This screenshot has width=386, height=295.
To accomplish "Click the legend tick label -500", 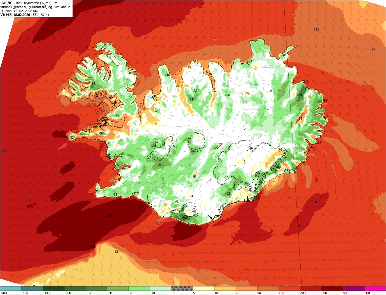I will (3, 293).
